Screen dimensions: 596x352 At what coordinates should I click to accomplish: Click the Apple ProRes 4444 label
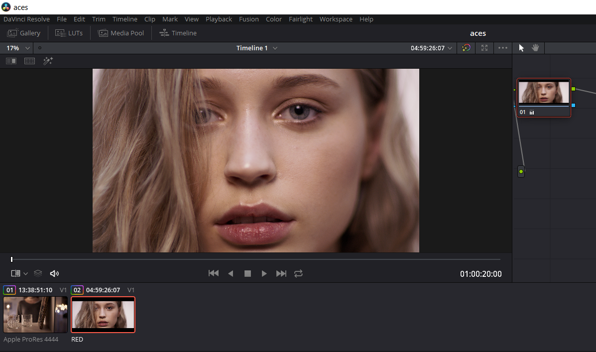31,340
